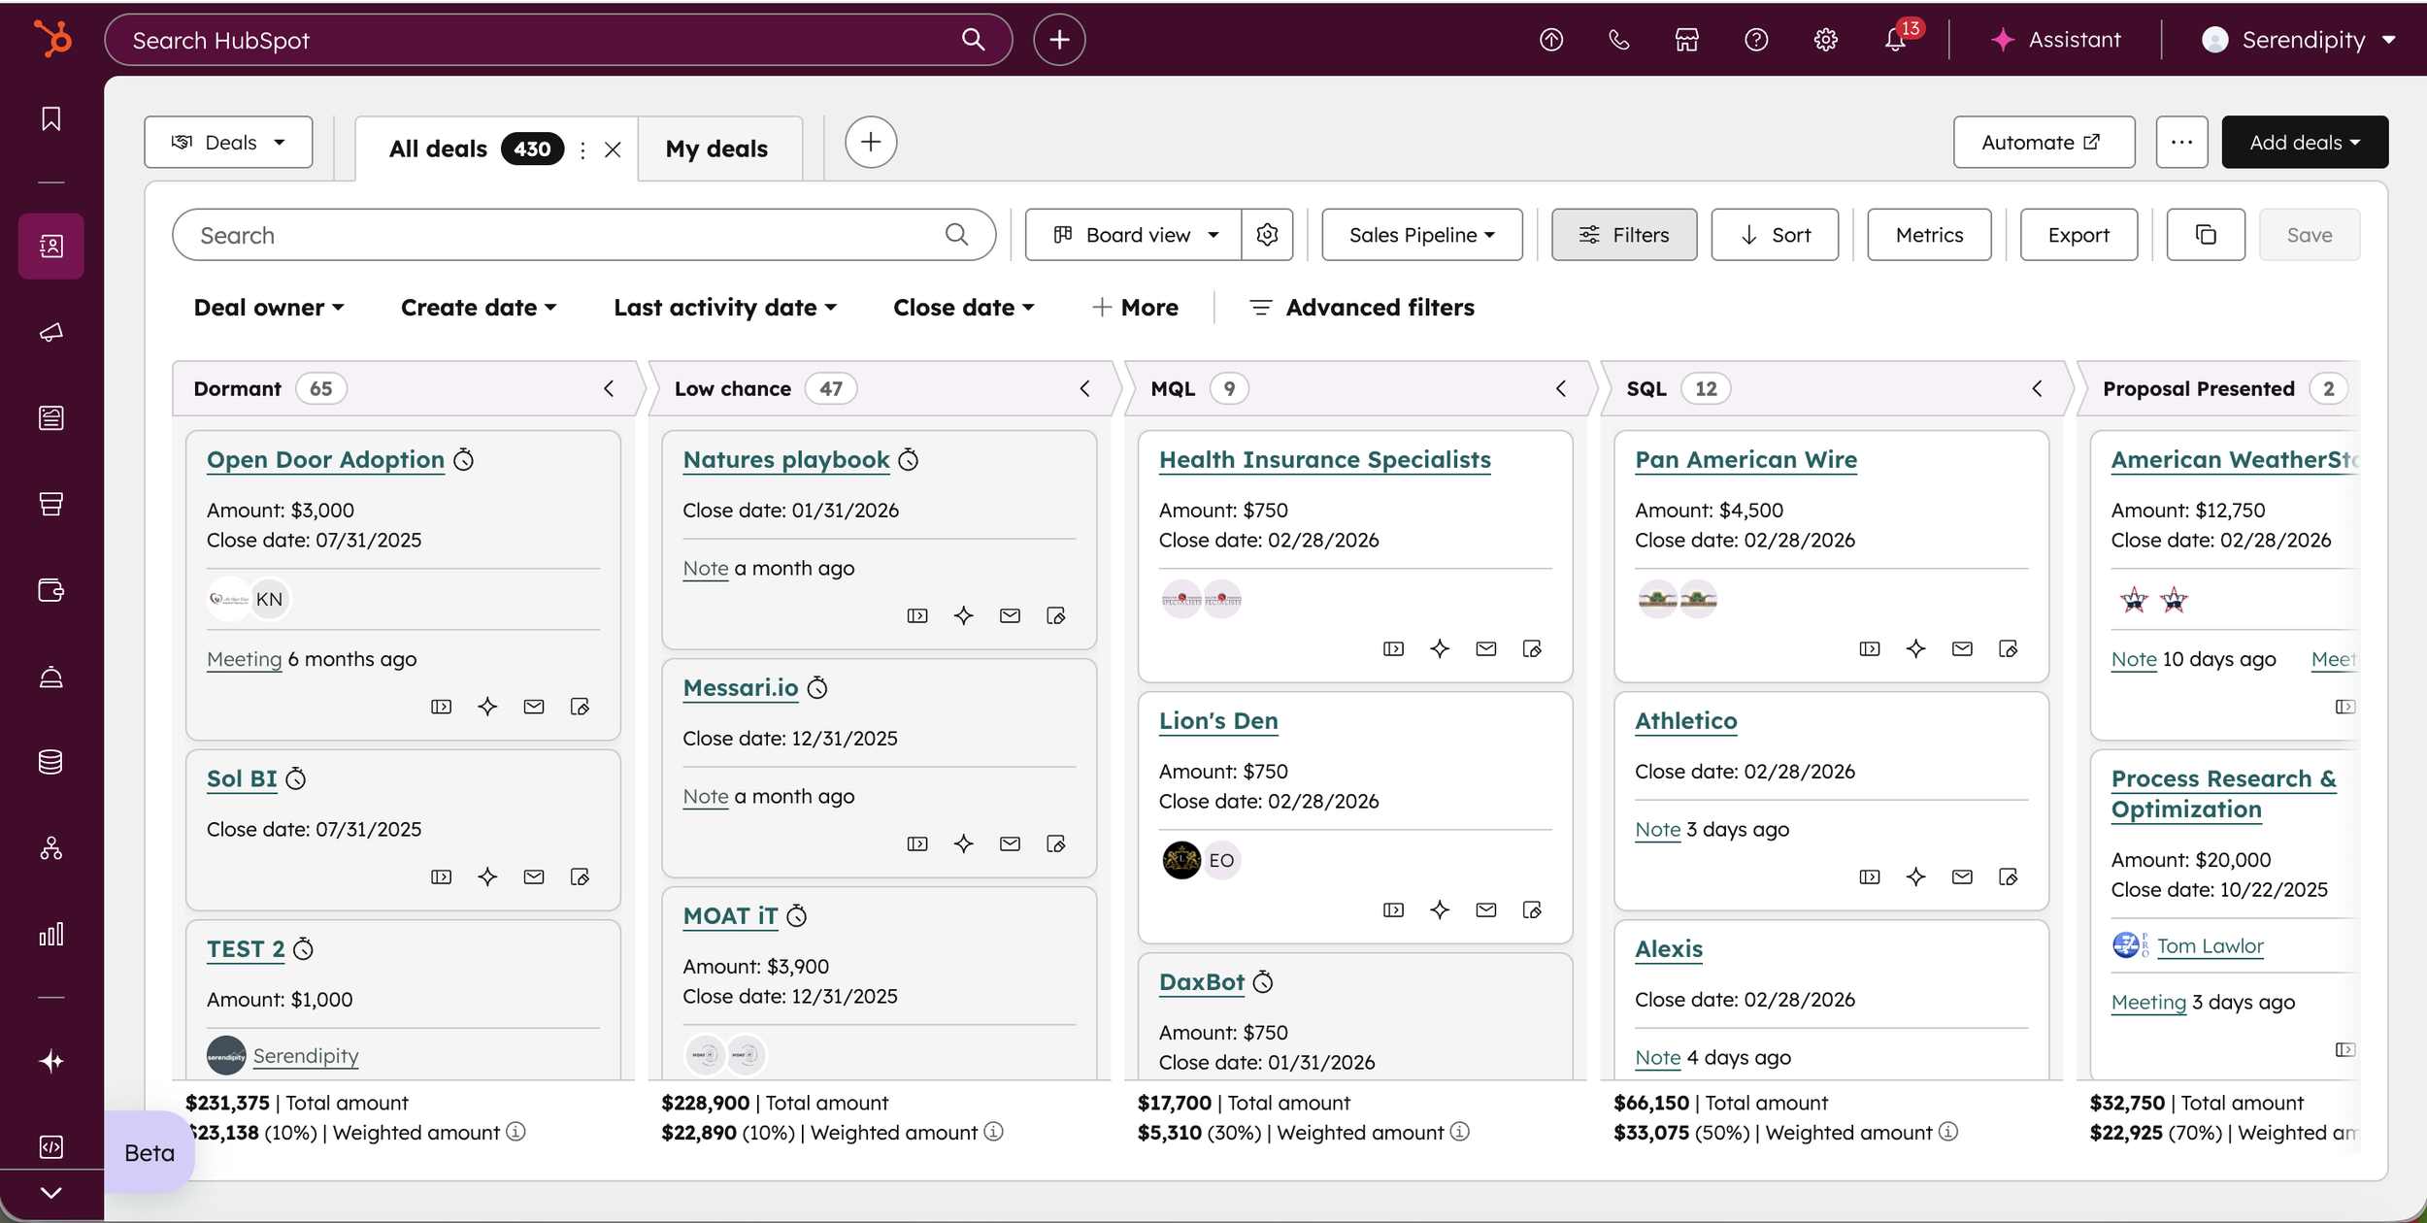
Task: Open the marketplace storefront icon
Action: (1687, 40)
